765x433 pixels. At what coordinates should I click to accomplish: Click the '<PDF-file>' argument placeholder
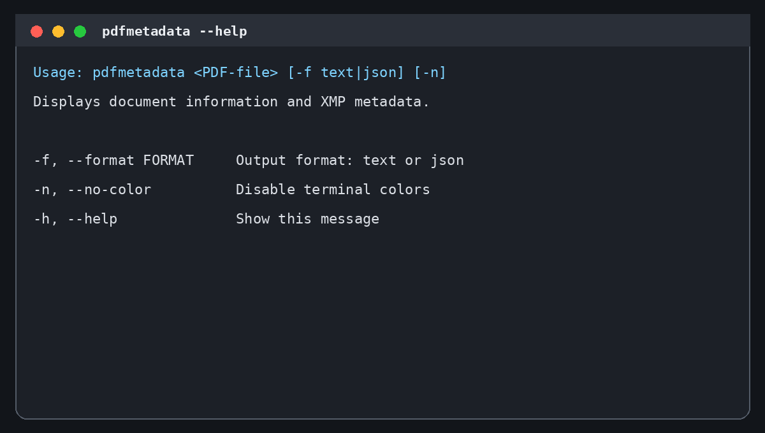[236, 73]
